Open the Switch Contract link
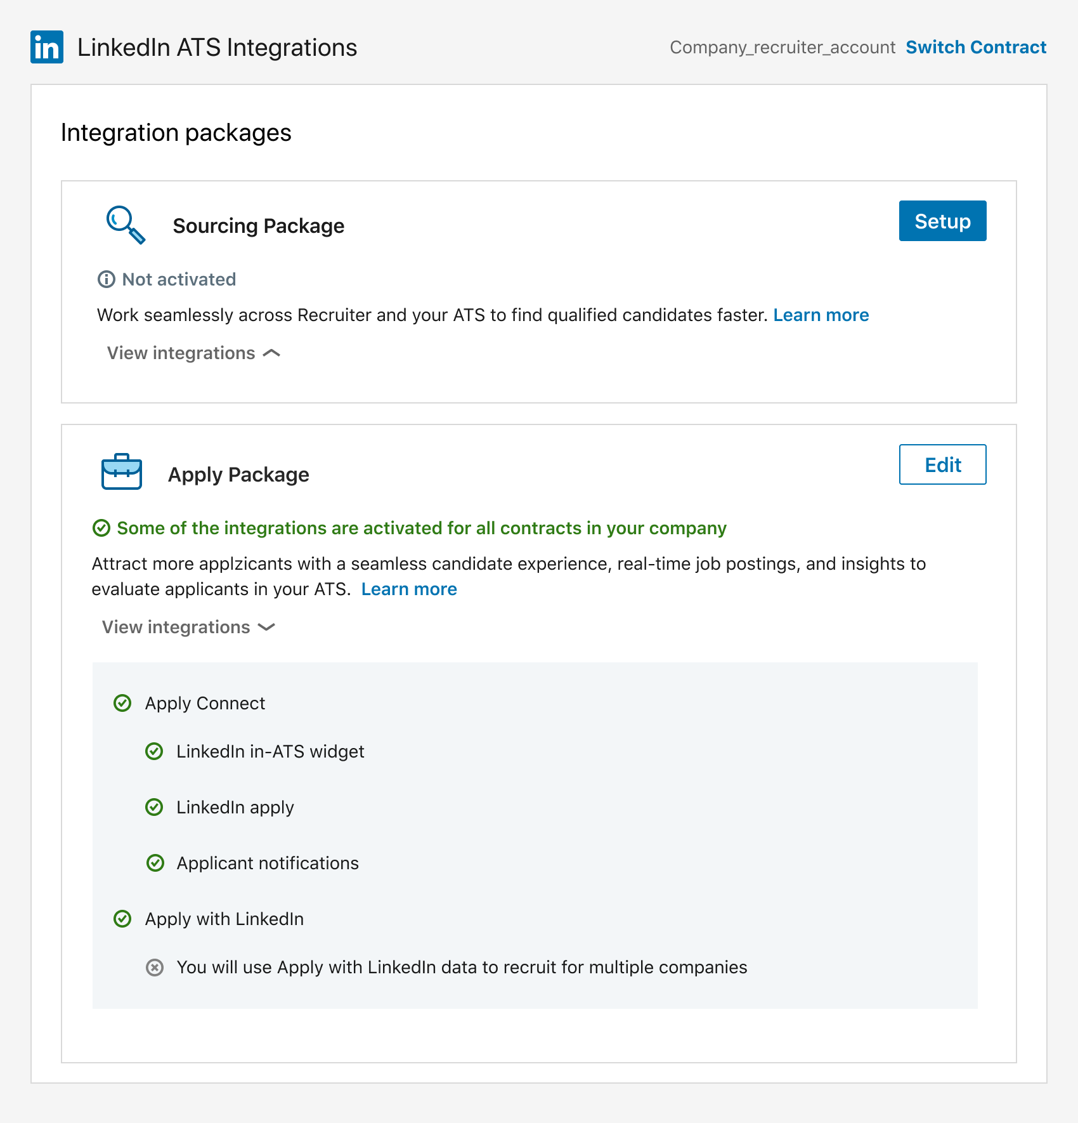 [976, 47]
